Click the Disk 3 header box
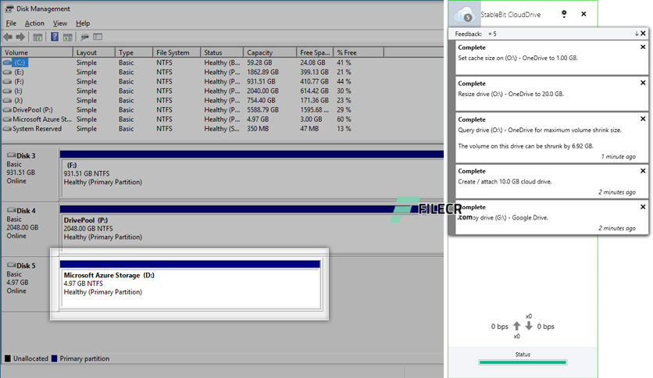Viewport: 653px width, 378px height. pyautogui.click(x=30, y=173)
